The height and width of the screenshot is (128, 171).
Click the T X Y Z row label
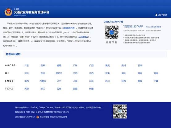pyautogui.click(x=9, y=89)
